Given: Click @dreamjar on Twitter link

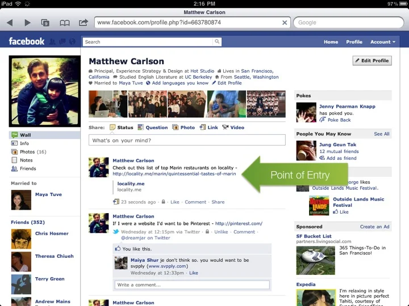Looking at the screenshot, I should tap(145, 237).
